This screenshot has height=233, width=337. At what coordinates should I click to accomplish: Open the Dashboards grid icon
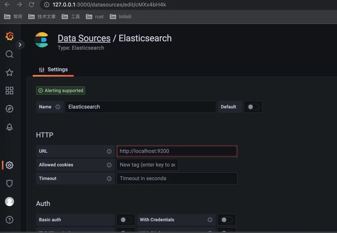point(9,91)
